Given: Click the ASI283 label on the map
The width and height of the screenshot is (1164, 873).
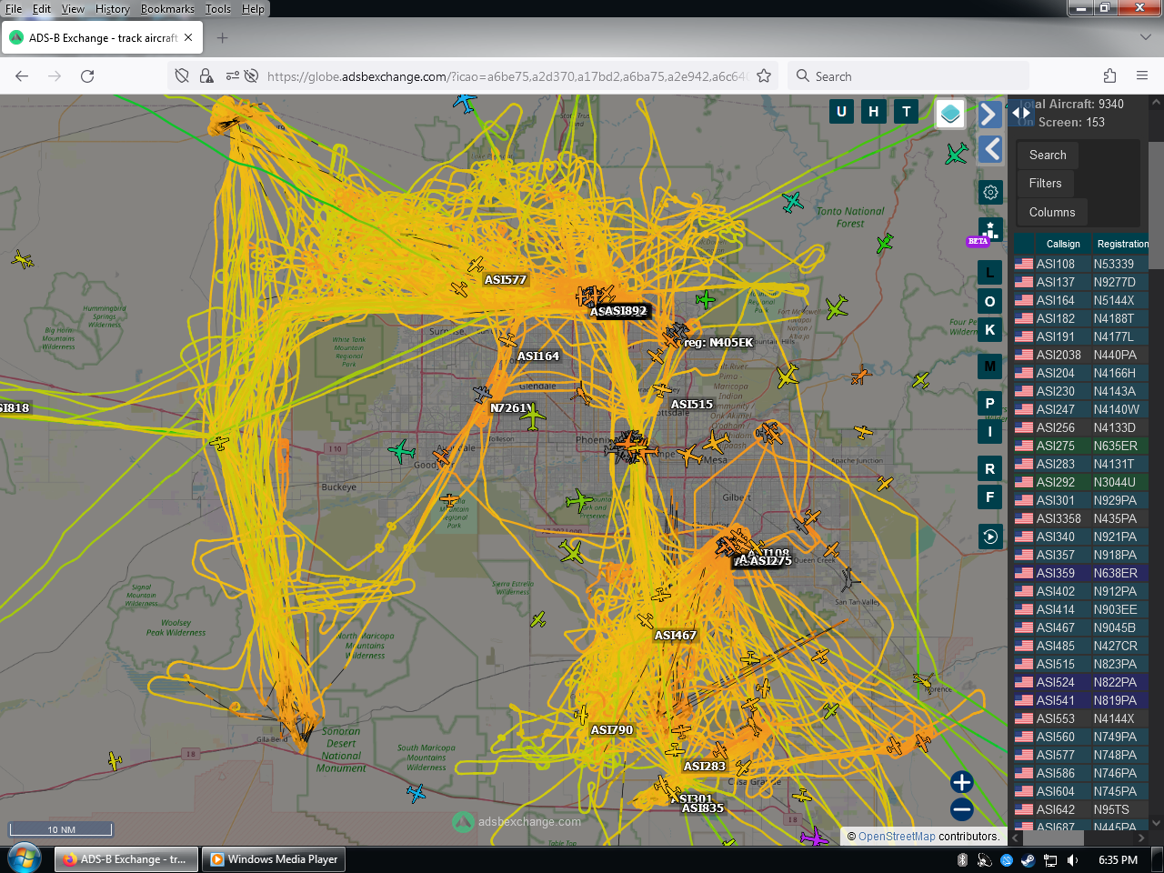Looking at the screenshot, I should click(x=705, y=767).
